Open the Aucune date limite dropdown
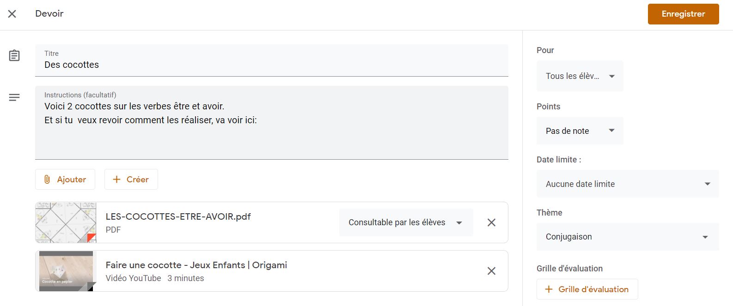Image resolution: width=733 pixels, height=306 pixels. (627, 184)
